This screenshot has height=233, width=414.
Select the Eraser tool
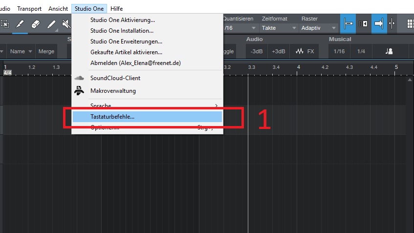coord(35,23)
